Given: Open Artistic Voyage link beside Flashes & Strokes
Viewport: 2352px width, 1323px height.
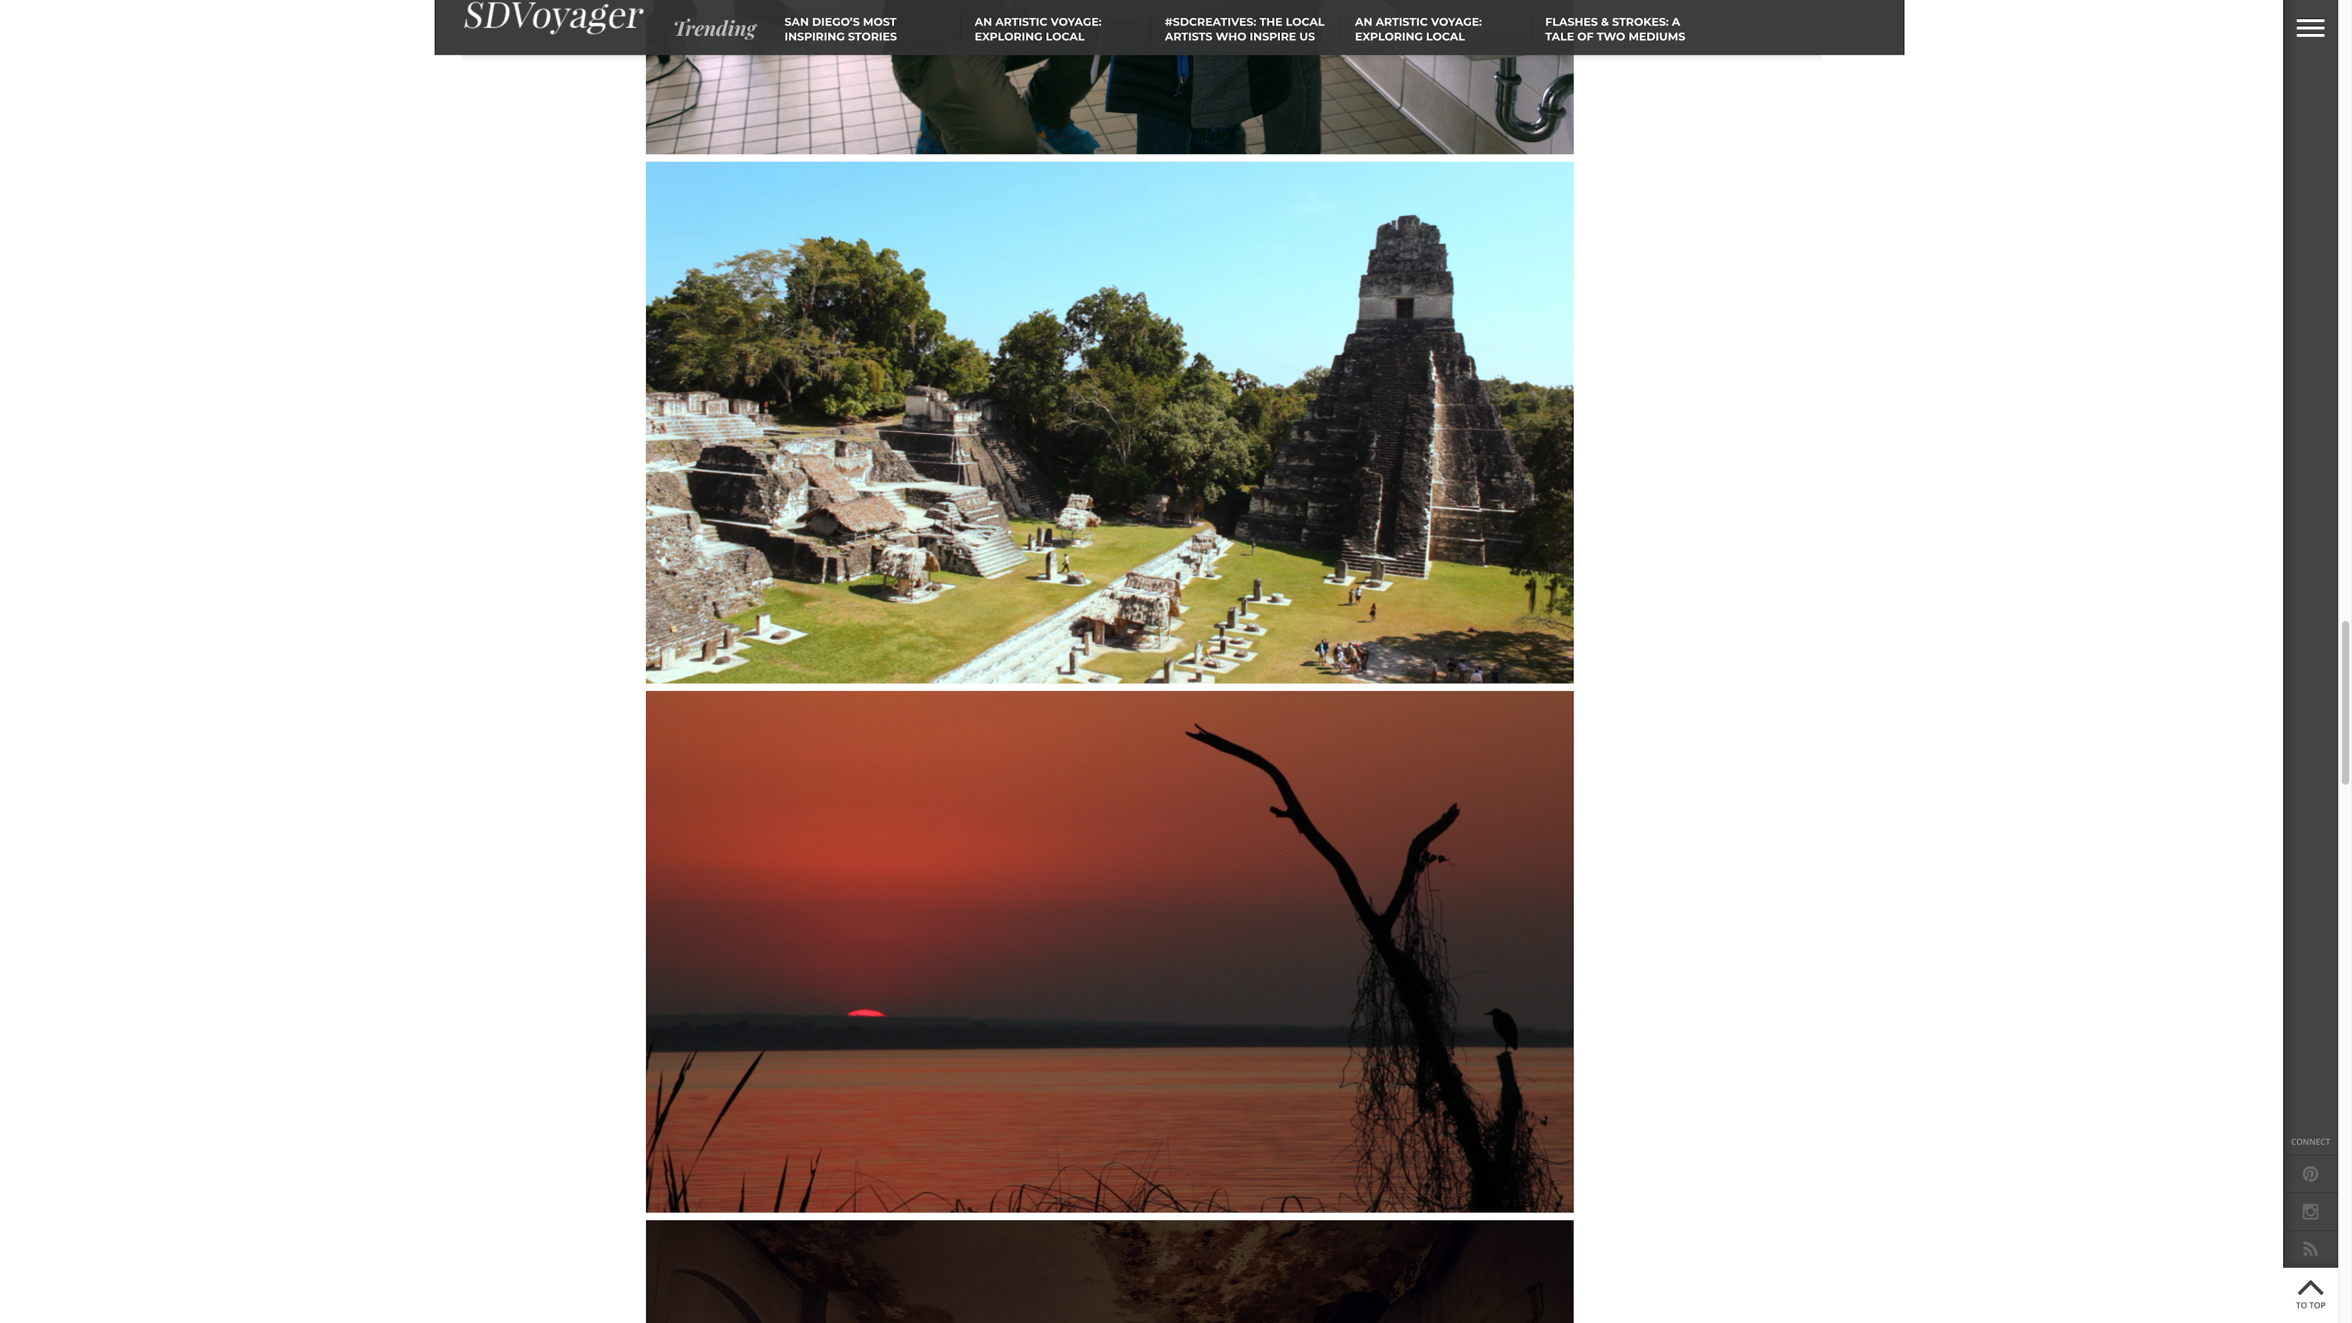Looking at the screenshot, I should coord(1417,29).
